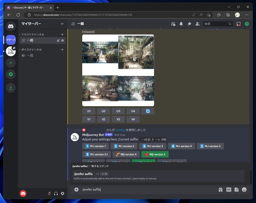
Task: Click the re-roll refresh button
Action: click(148, 111)
